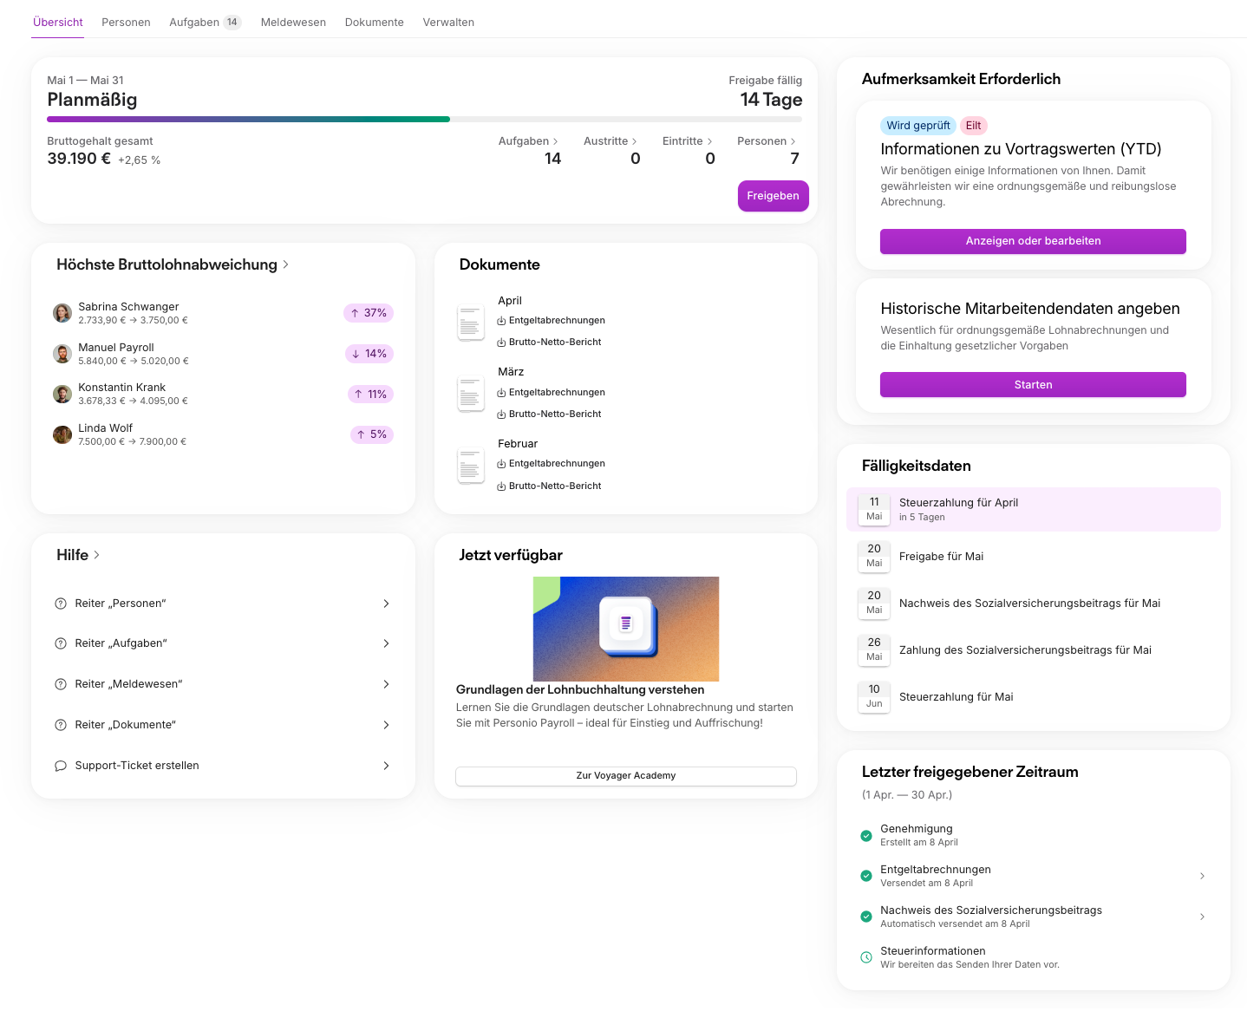Select Steuerzahlung für April due date

1034,509
